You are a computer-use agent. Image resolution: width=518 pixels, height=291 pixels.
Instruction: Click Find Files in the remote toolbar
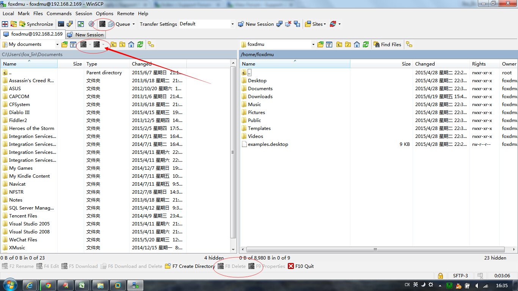[x=388, y=44]
